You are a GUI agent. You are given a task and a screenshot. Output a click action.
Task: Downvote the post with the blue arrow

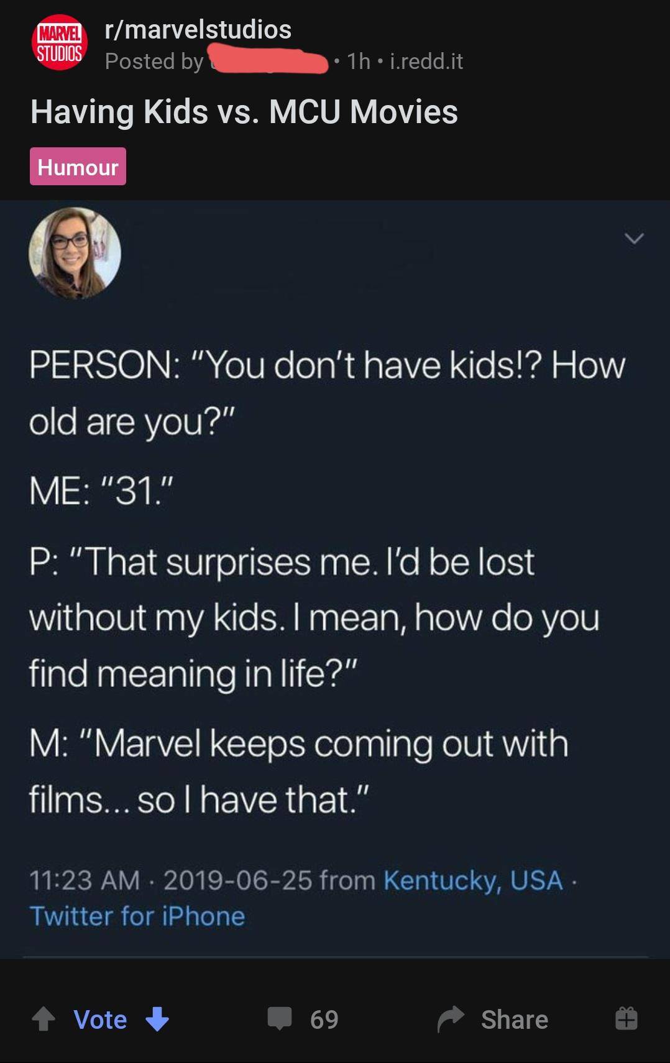[157, 1019]
